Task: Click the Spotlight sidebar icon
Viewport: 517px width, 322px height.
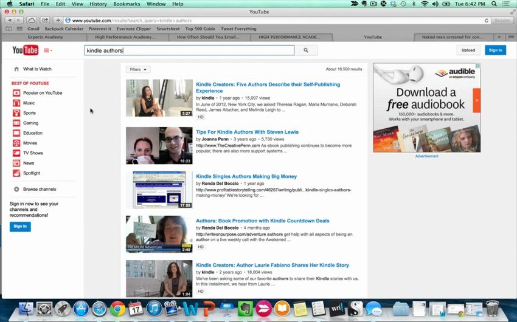Action: point(16,173)
